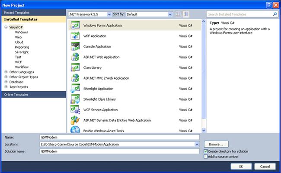281x173 pixels.
Task: Select the "Console Application" template name
Action: click(97, 46)
